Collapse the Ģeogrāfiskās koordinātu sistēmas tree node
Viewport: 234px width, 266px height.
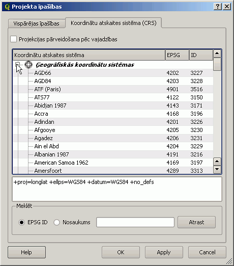click(18, 64)
